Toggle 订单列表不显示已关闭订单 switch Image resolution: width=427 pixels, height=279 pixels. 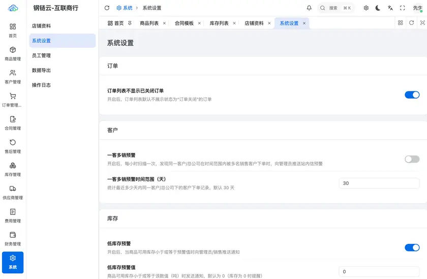412,95
